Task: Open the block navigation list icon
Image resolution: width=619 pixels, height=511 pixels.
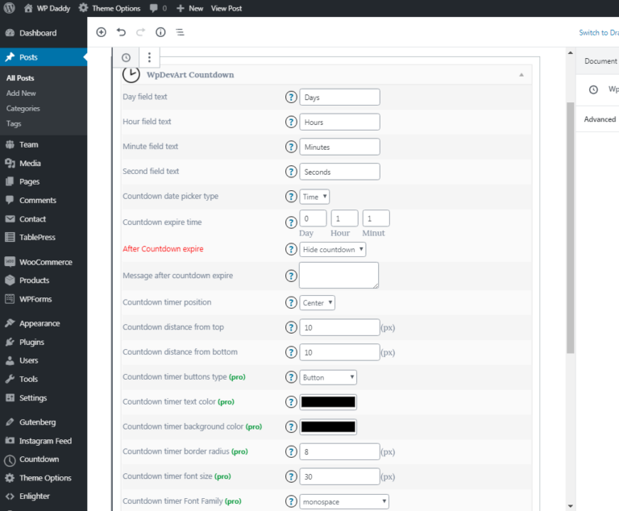Action: (x=180, y=32)
